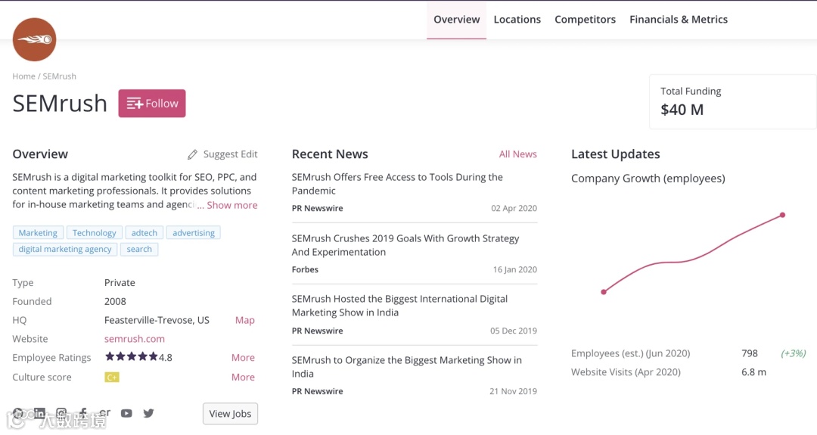The image size is (817, 435).
Task: Open the HQ Map link
Action: point(245,320)
